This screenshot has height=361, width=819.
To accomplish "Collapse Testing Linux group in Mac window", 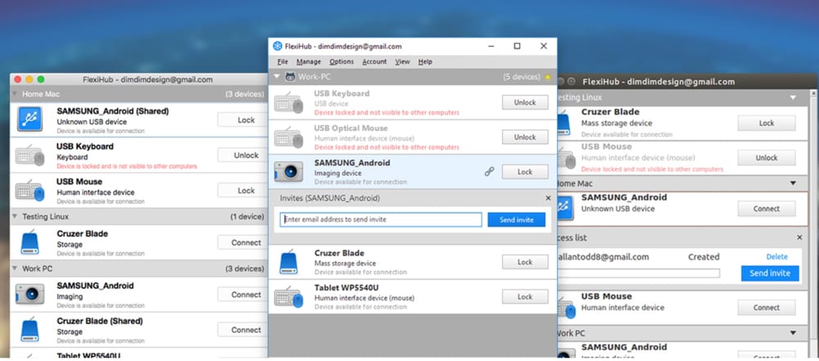I will point(15,216).
